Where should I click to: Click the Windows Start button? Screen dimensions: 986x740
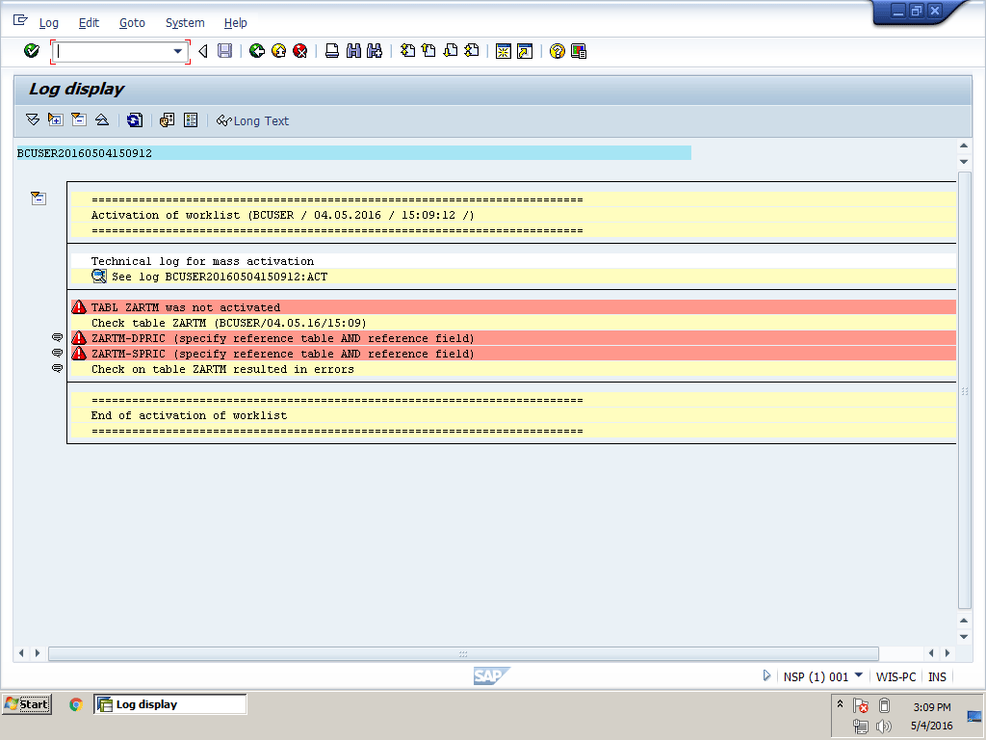tap(26, 704)
